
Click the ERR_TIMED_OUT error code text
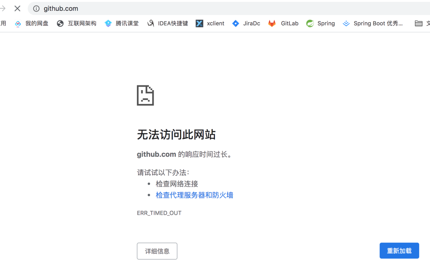(x=159, y=213)
